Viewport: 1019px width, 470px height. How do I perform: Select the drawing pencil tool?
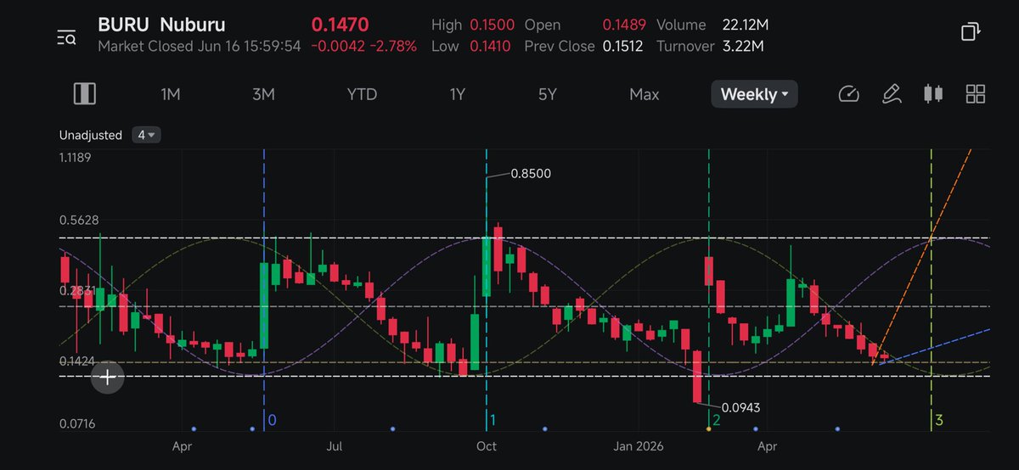tap(891, 94)
